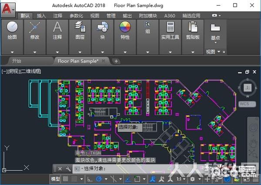Switch to the 管理 ribbon tab

[111, 16]
